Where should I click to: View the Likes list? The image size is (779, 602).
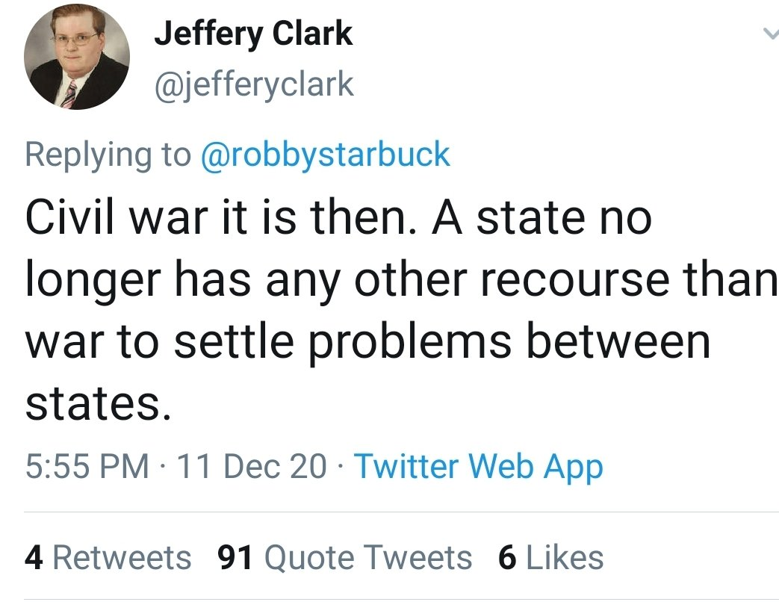pos(551,557)
